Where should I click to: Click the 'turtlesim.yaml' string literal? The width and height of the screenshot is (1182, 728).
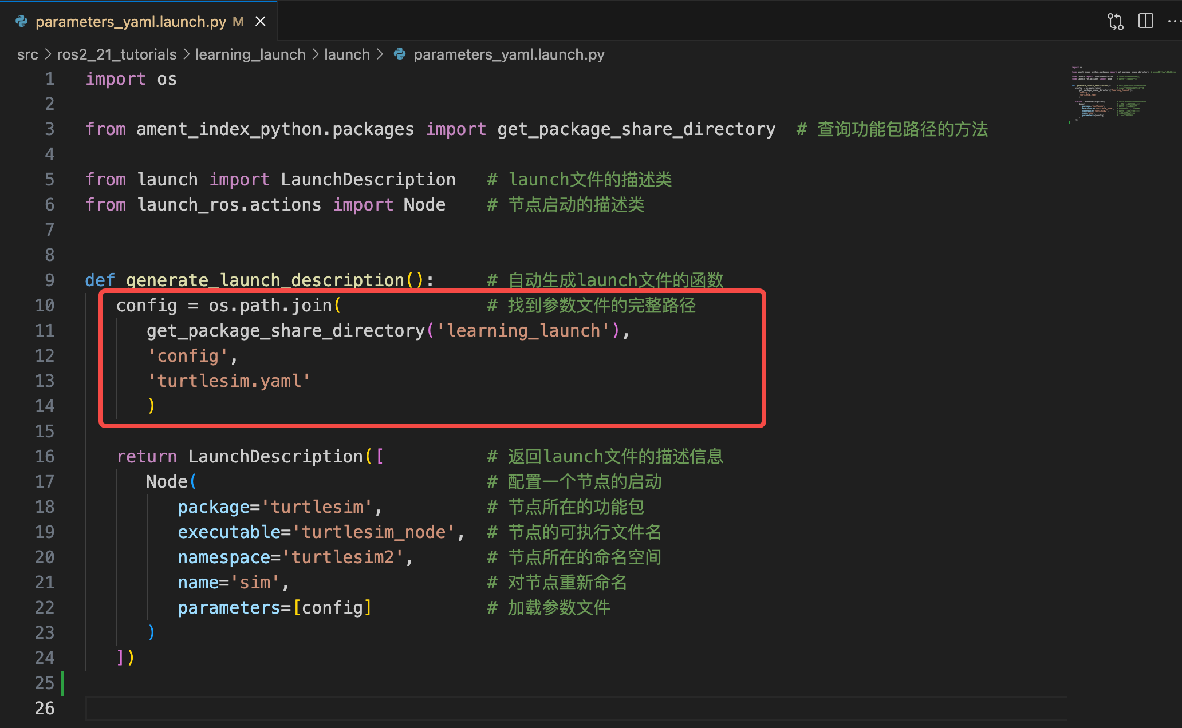tap(229, 381)
